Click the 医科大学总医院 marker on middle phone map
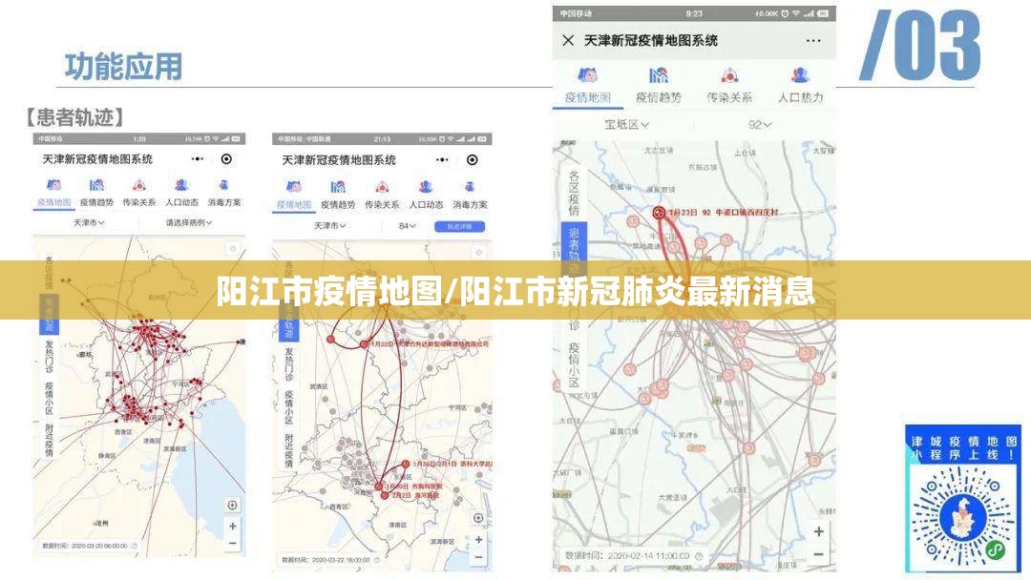 point(406,464)
